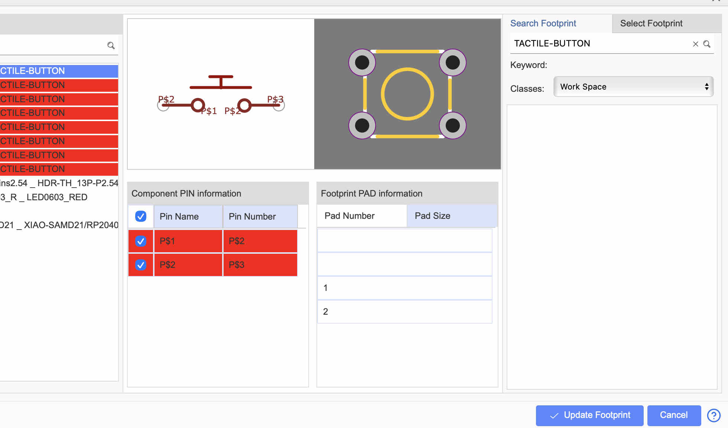The image size is (728, 428).
Task: Click the footprint search magnifier icon
Action: 707,44
